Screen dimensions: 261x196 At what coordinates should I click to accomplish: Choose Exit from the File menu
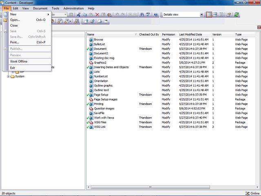tap(30, 68)
